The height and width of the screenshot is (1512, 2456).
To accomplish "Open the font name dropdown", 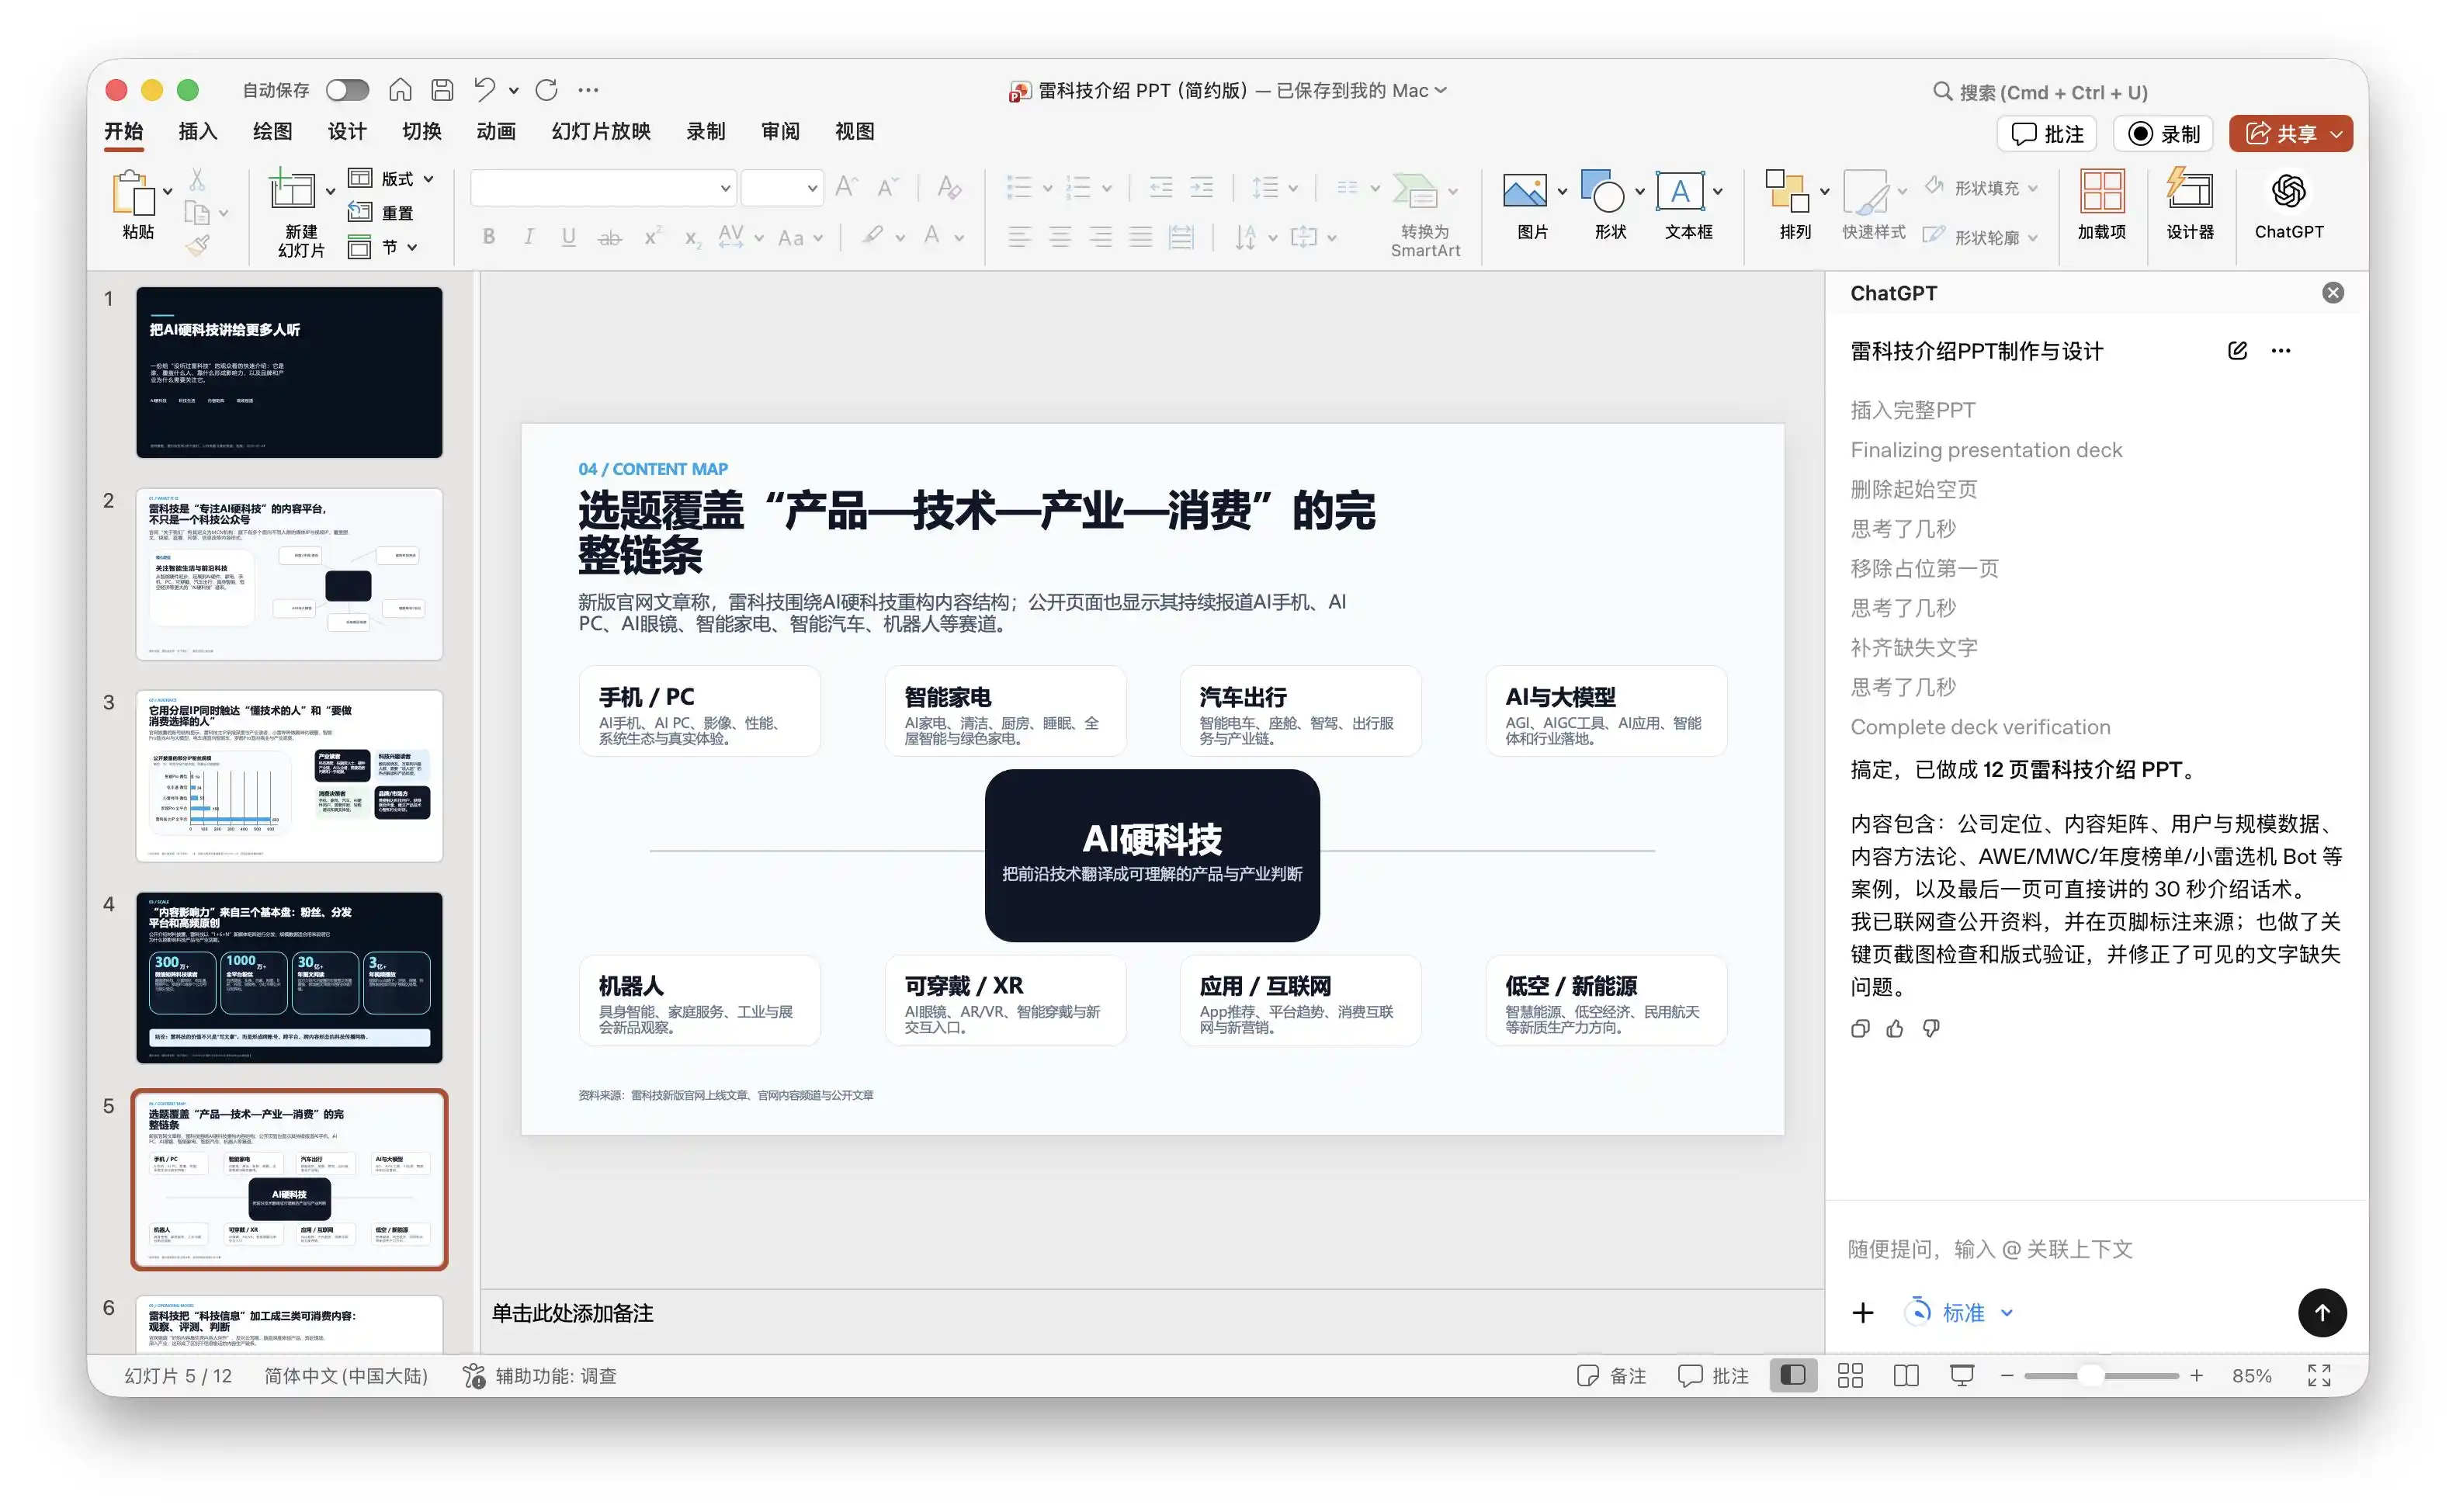I will click(x=725, y=188).
